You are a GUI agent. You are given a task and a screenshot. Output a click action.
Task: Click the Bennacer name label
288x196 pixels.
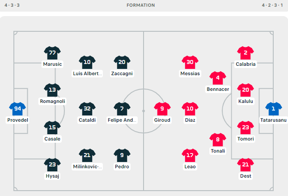218,89
